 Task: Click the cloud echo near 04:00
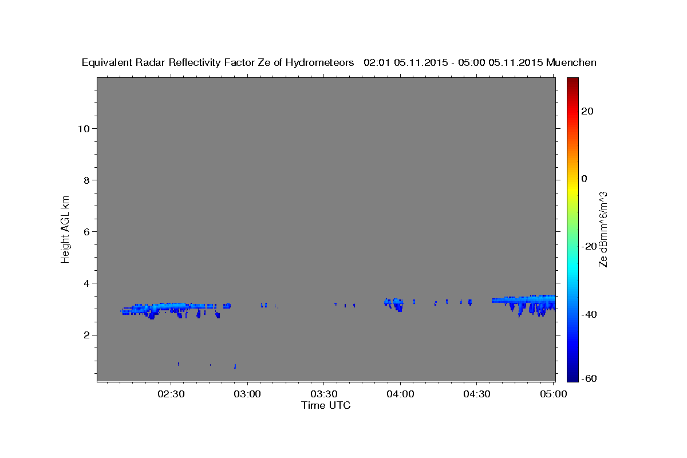394,303
